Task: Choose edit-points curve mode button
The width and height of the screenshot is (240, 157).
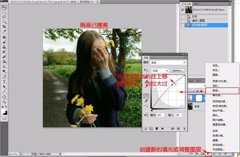Action: coord(146,96)
